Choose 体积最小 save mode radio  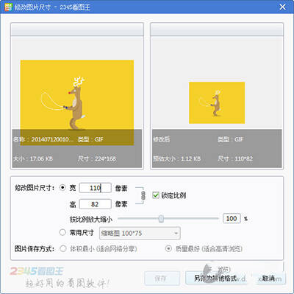63,249
